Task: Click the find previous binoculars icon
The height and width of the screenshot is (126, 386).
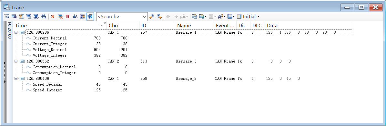Action: pyautogui.click(x=152, y=16)
